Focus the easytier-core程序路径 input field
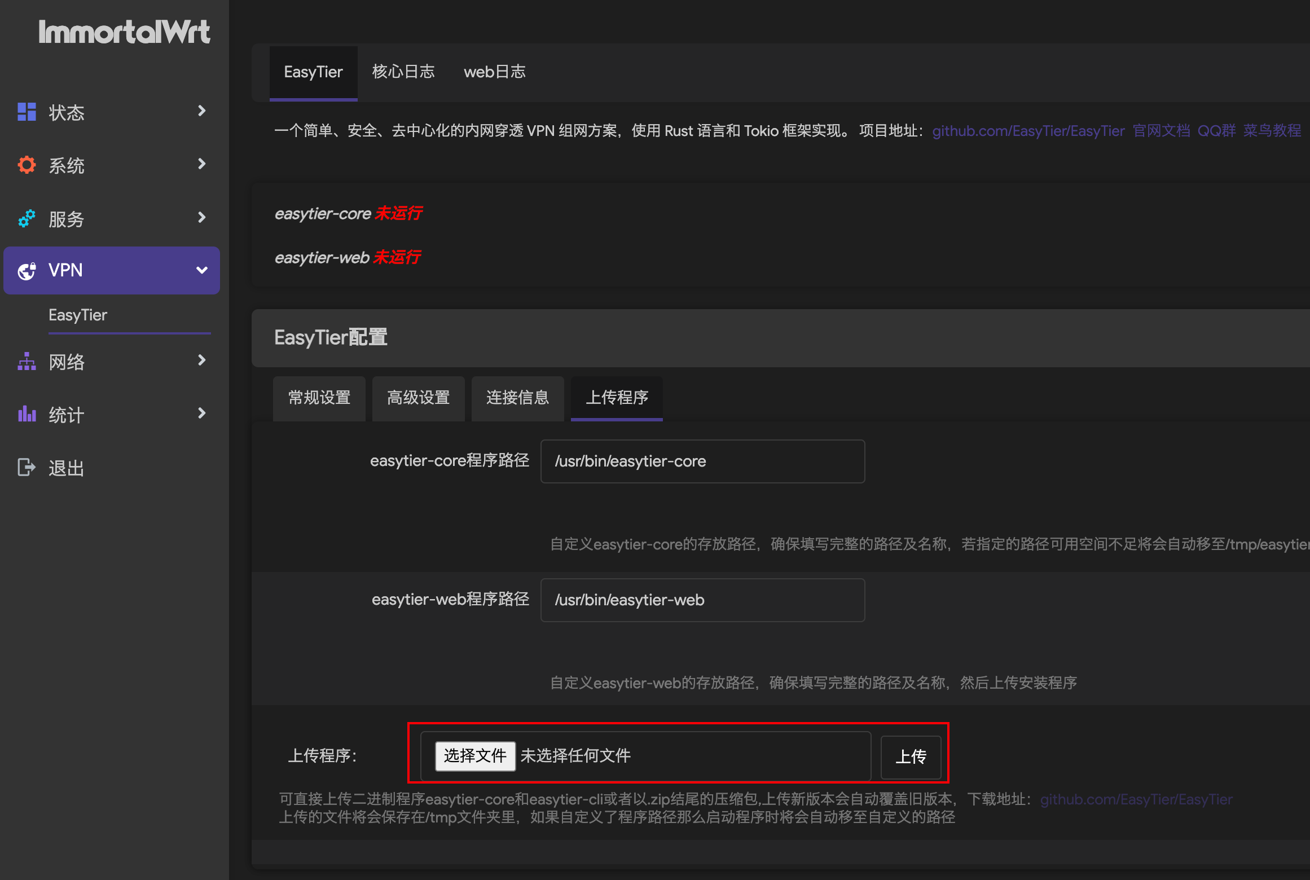 tap(702, 461)
